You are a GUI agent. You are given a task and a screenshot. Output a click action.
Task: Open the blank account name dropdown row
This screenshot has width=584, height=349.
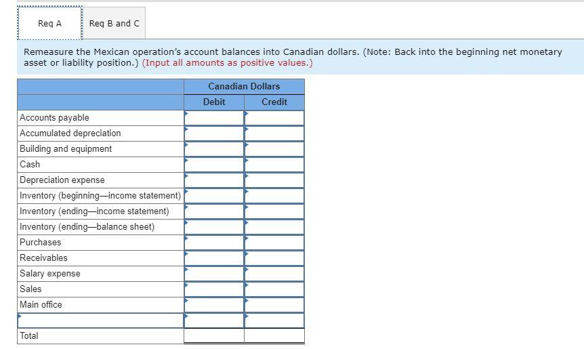point(100,321)
